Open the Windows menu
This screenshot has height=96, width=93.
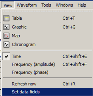[64, 5]
